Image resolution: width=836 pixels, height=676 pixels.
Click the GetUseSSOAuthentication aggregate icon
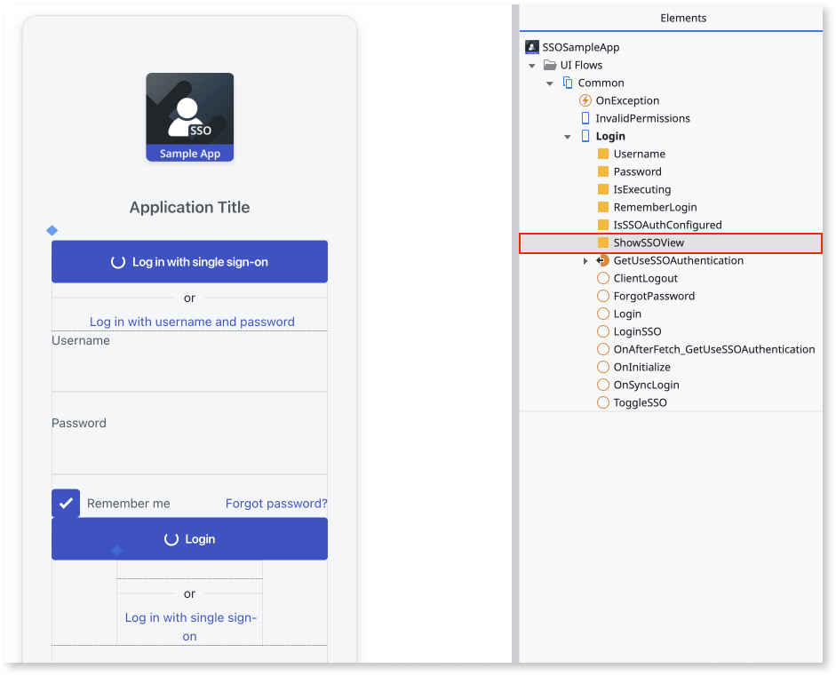(x=603, y=260)
